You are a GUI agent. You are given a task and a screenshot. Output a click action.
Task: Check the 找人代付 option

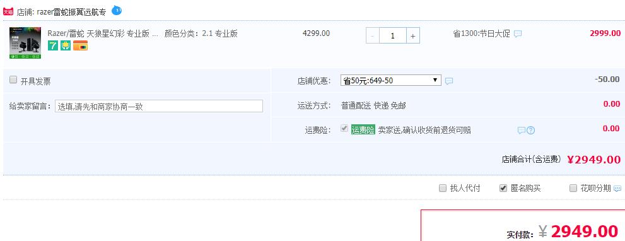tap(443, 188)
